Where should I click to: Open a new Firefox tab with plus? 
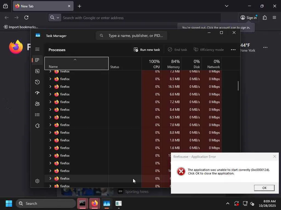point(79,6)
